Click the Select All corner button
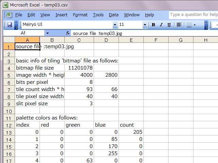 (9, 40)
